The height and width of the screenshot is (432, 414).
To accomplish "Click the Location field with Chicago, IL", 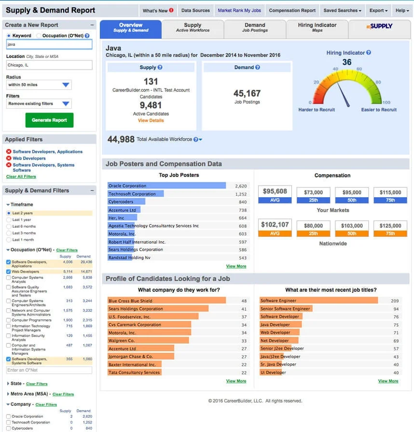I will click(x=49, y=65).
